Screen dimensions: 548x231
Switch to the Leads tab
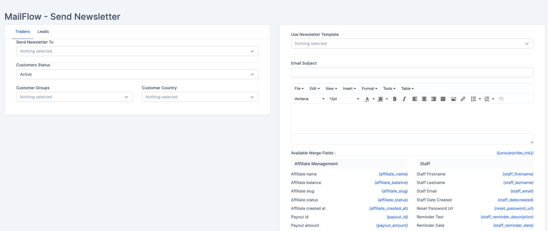pos(43,32)
